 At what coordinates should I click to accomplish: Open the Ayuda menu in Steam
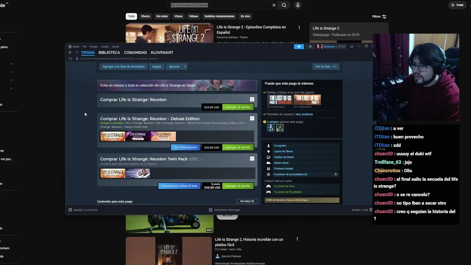pos(116,47)
